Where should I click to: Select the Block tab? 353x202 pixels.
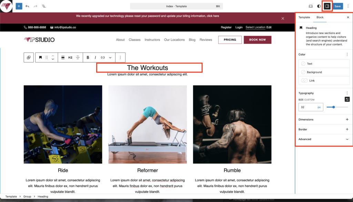(320, 17)
